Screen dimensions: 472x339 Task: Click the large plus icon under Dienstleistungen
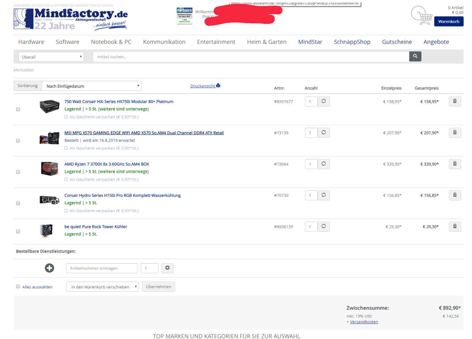click(x=49, y=268)
